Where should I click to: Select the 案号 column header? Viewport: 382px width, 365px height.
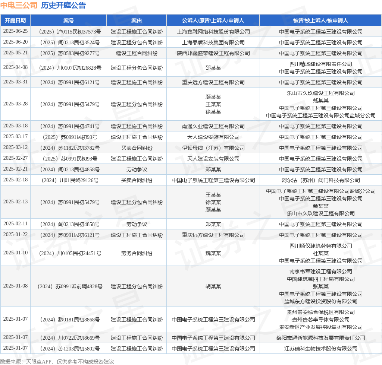click(69, 20)
